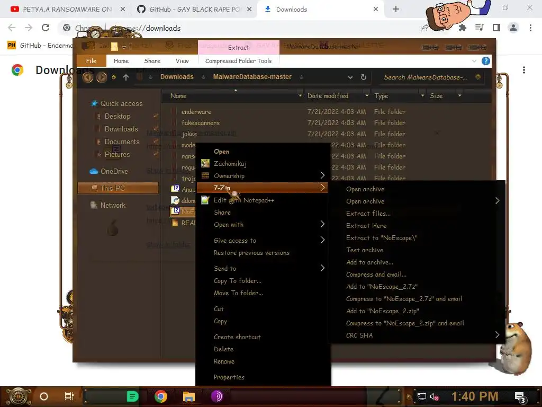Expand Open with submenu arrow
The height and width of the screenshot is (407, 542).
322,224
